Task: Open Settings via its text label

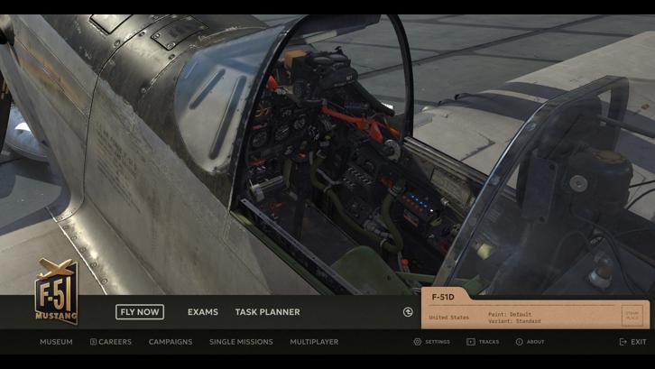Action: 438,342
